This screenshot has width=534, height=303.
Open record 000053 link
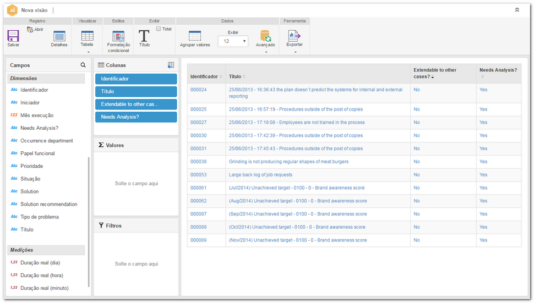[199, 175]
